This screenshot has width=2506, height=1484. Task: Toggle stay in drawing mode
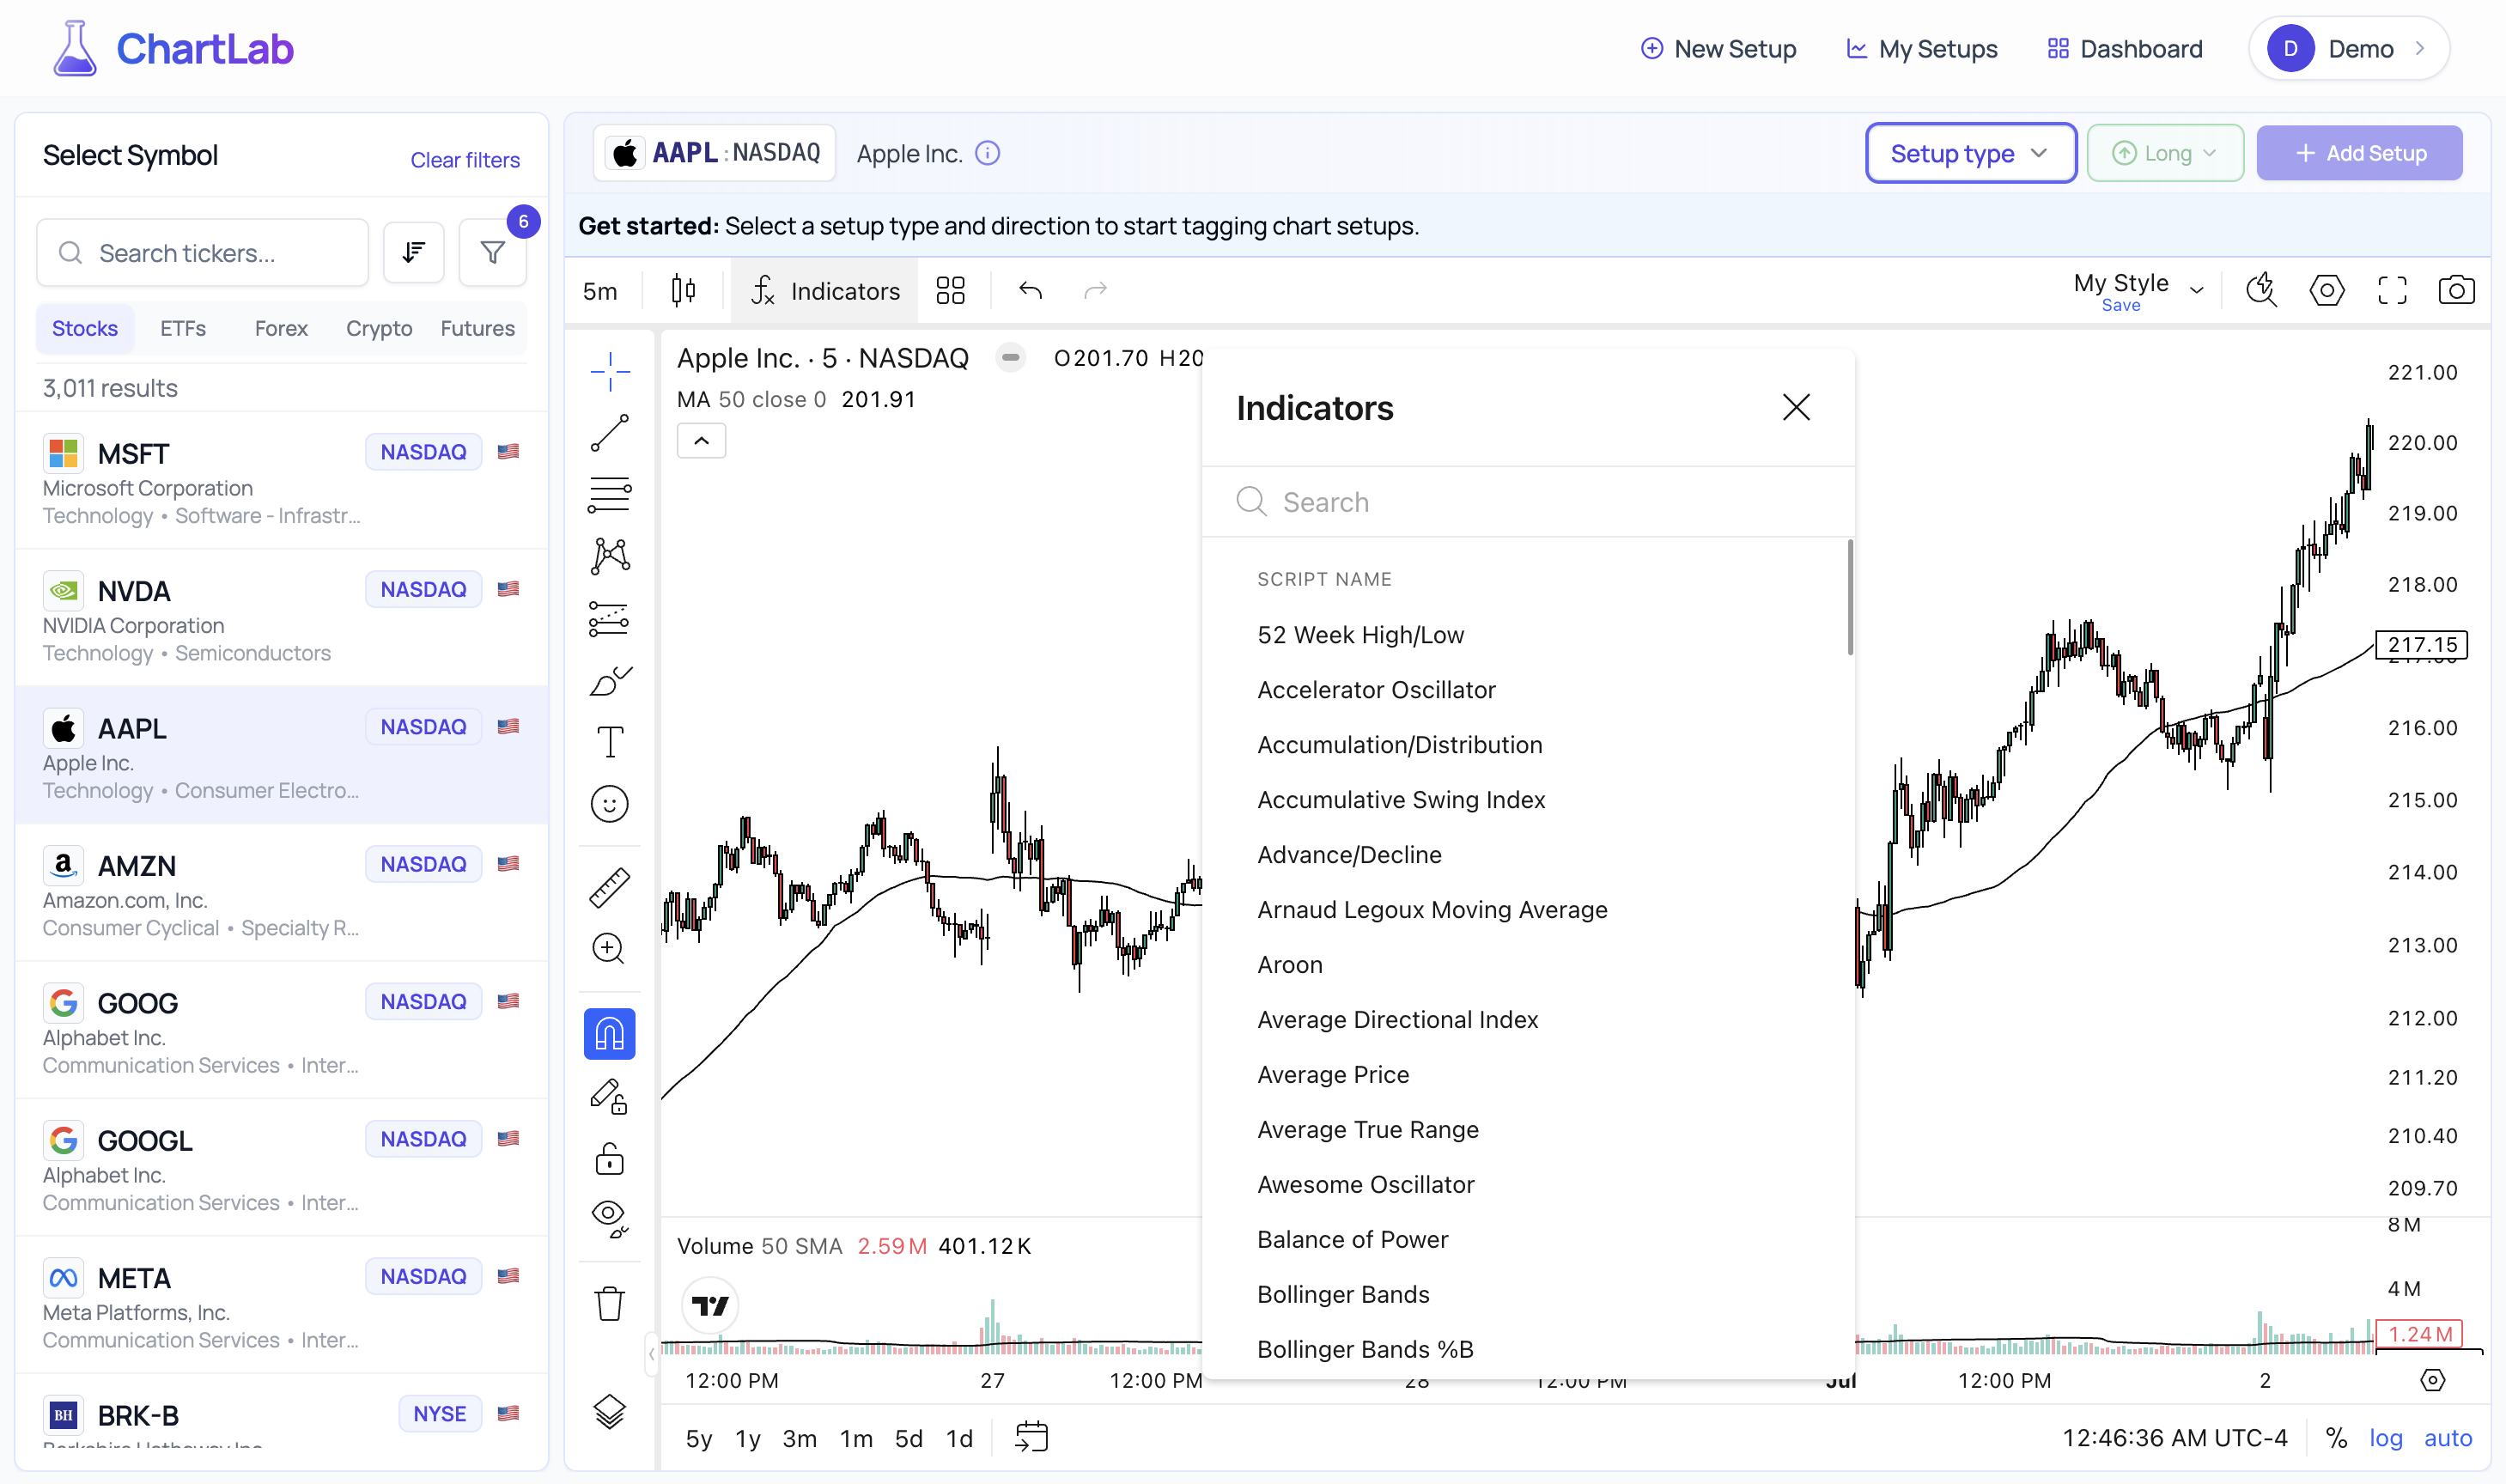(609, 1097)
